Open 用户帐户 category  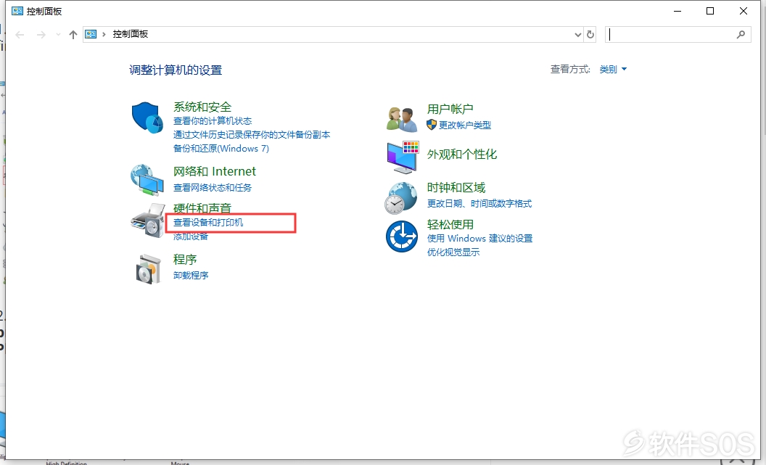450,110
